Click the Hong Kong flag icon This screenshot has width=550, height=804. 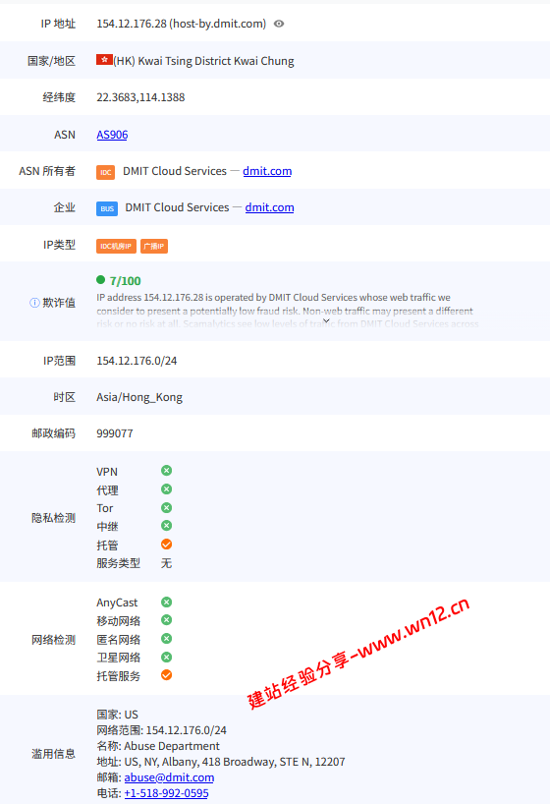click(104, 60)
